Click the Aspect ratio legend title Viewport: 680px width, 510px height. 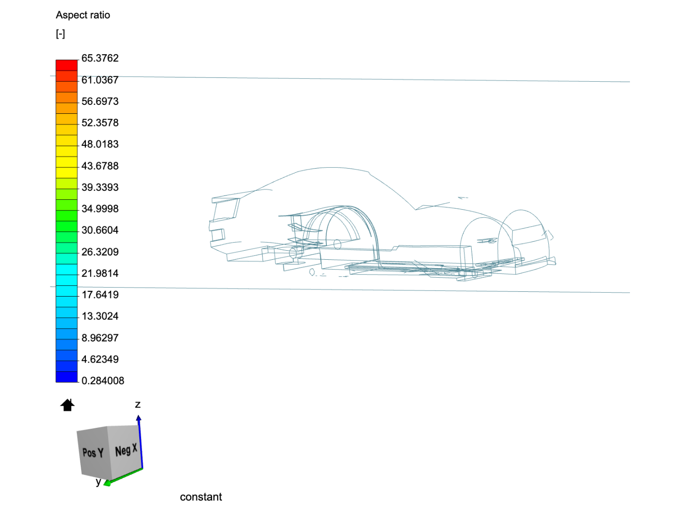83,15
